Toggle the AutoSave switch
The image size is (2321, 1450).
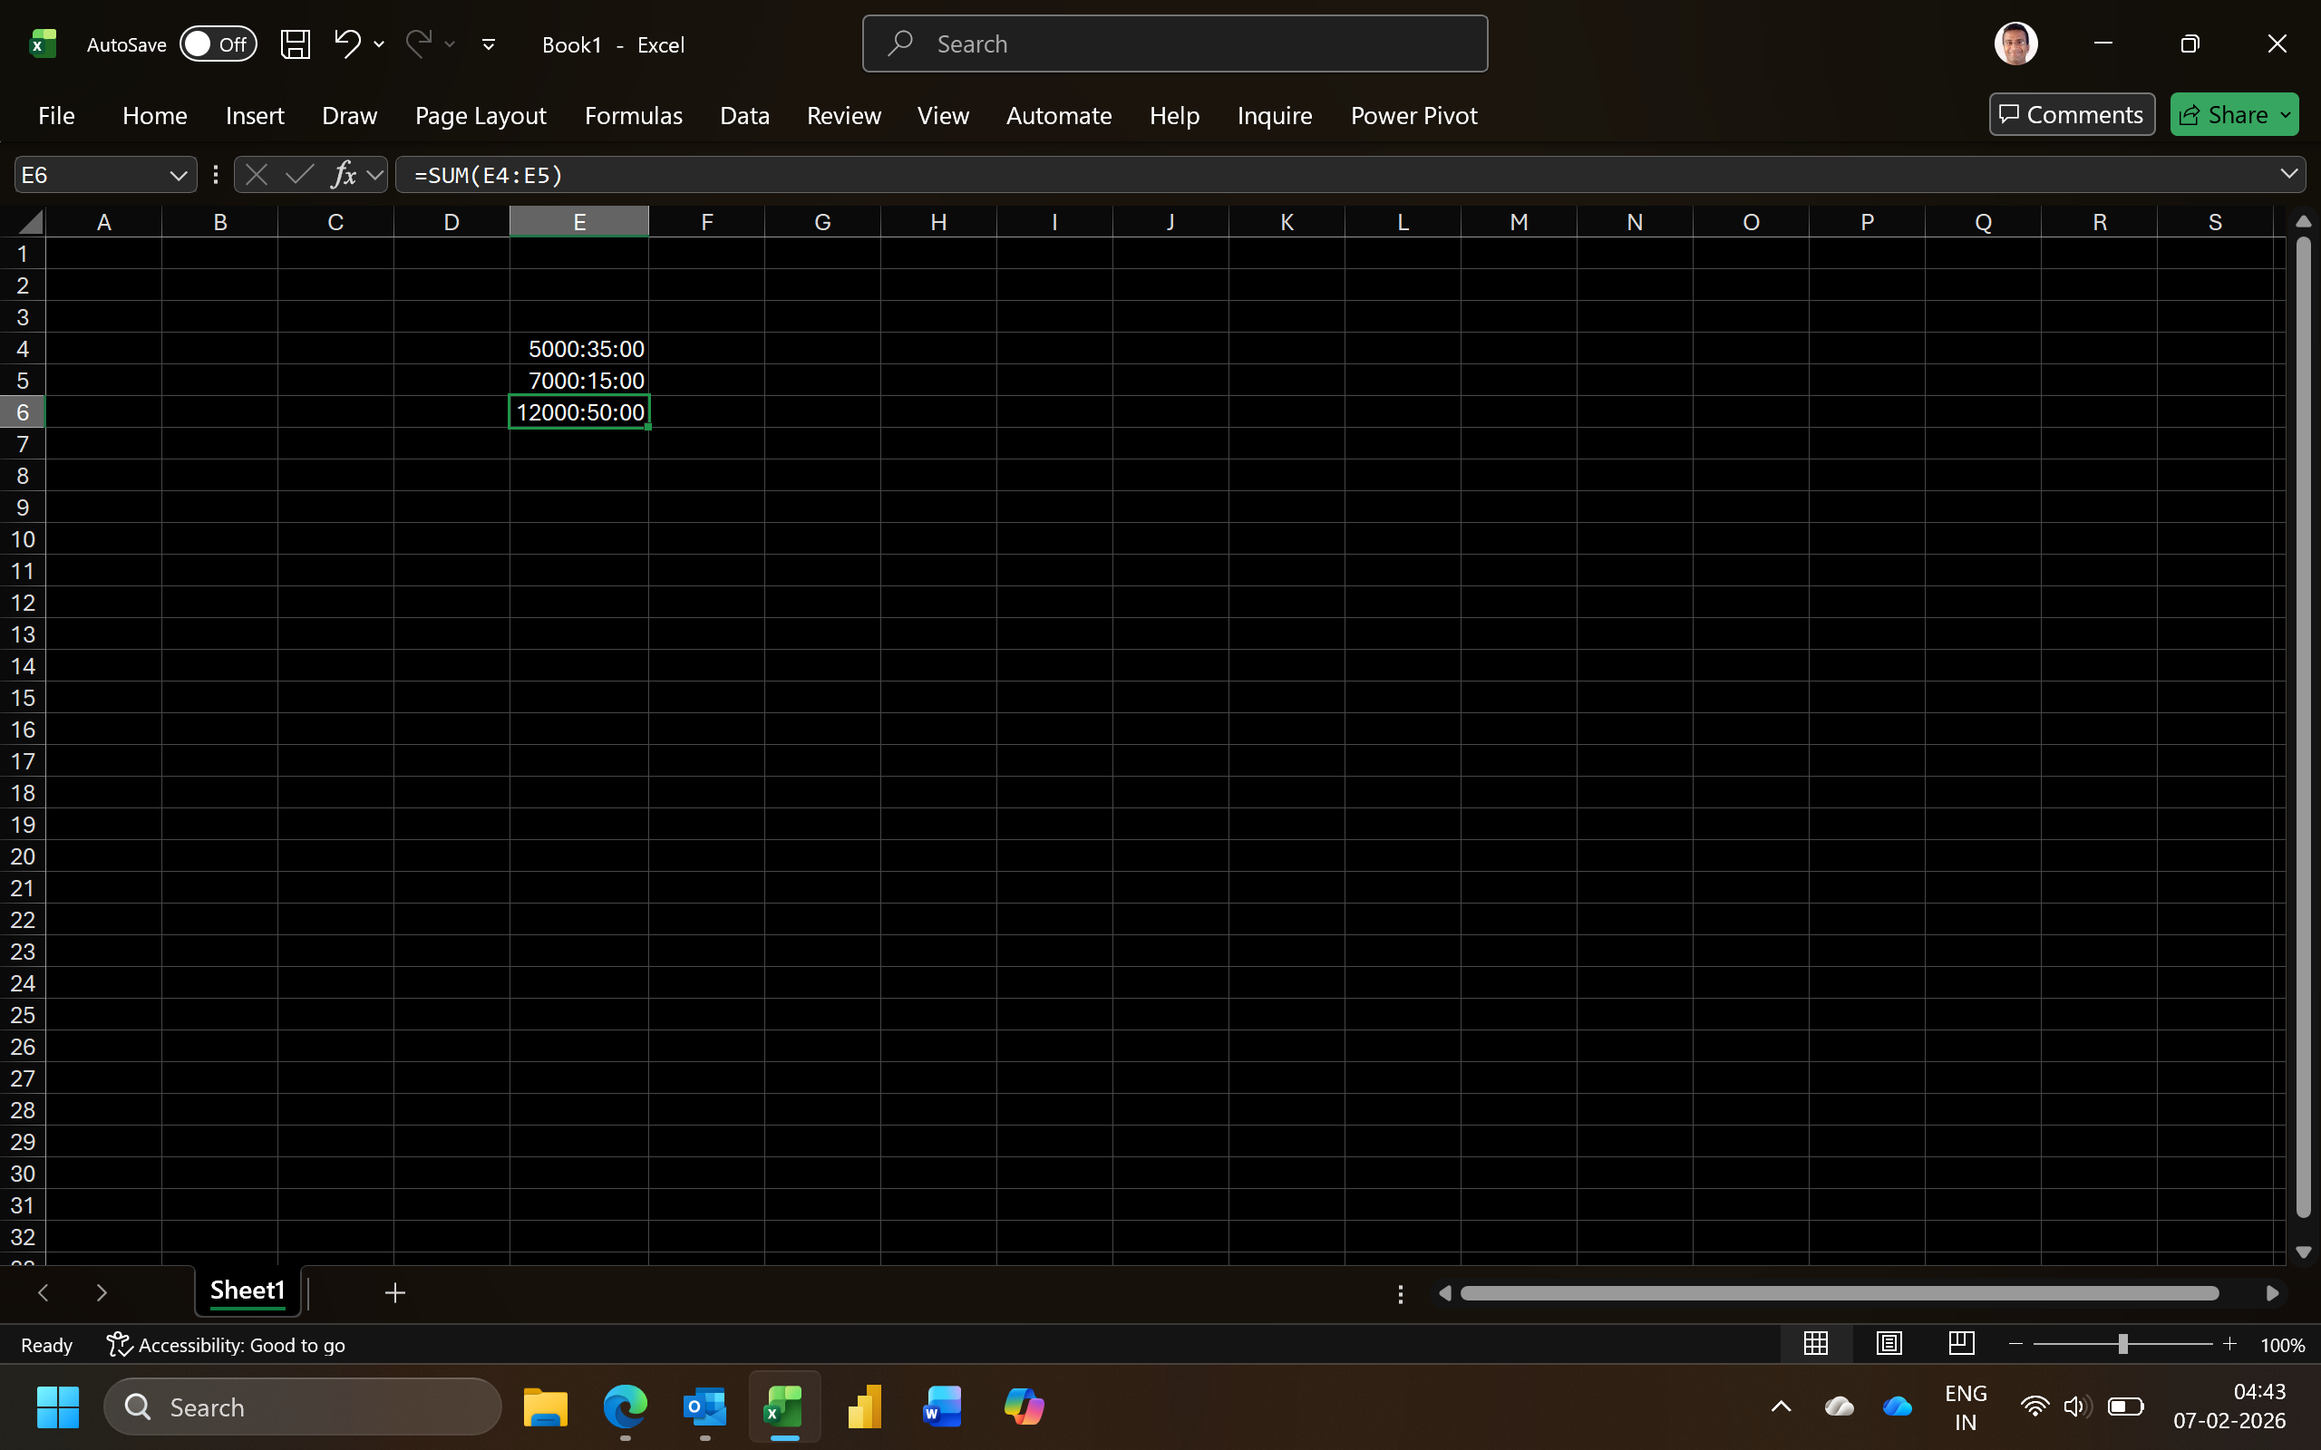pyautogui.click(x=218, y=44)
